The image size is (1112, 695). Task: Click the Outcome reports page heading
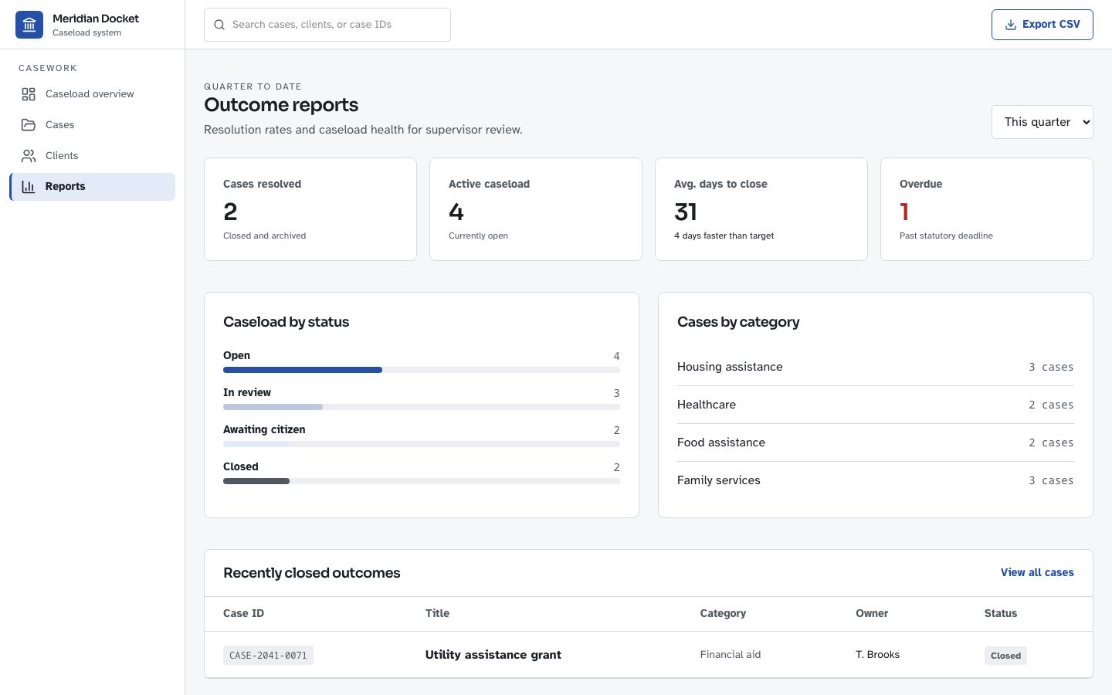click(x=281, y=105)
